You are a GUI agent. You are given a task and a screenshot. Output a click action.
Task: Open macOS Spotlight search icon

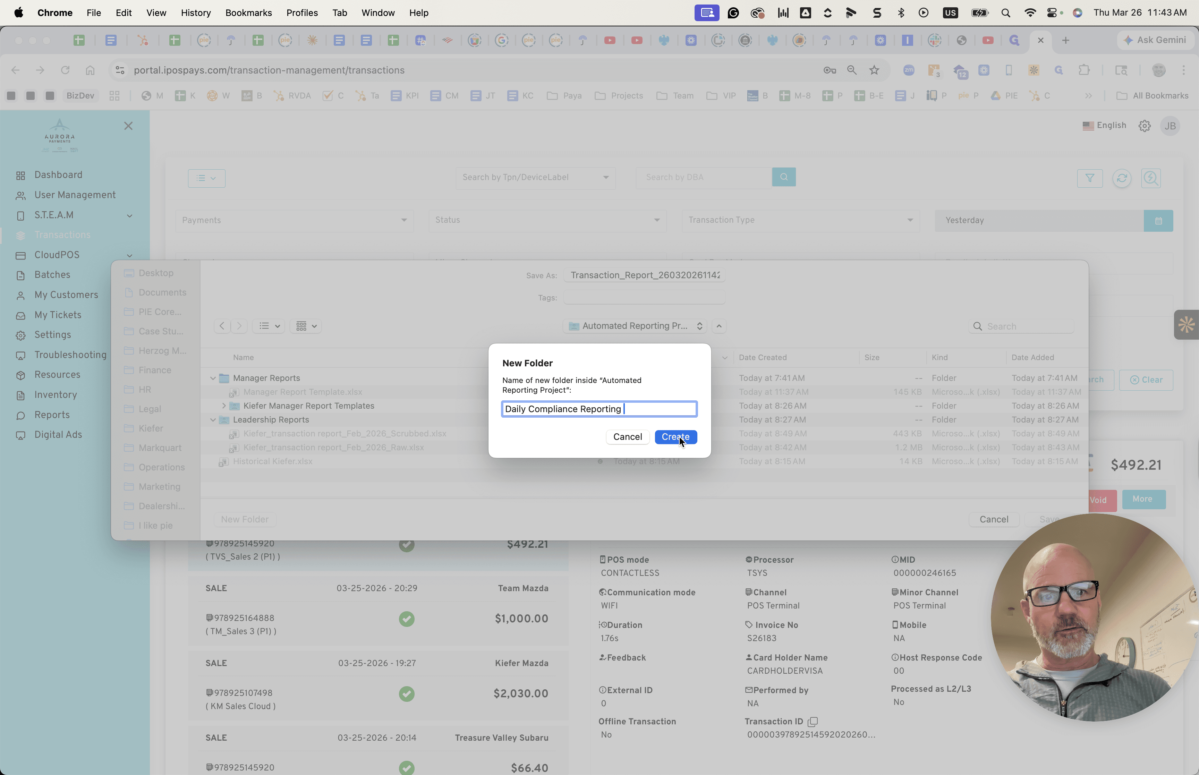point(1006,12)
